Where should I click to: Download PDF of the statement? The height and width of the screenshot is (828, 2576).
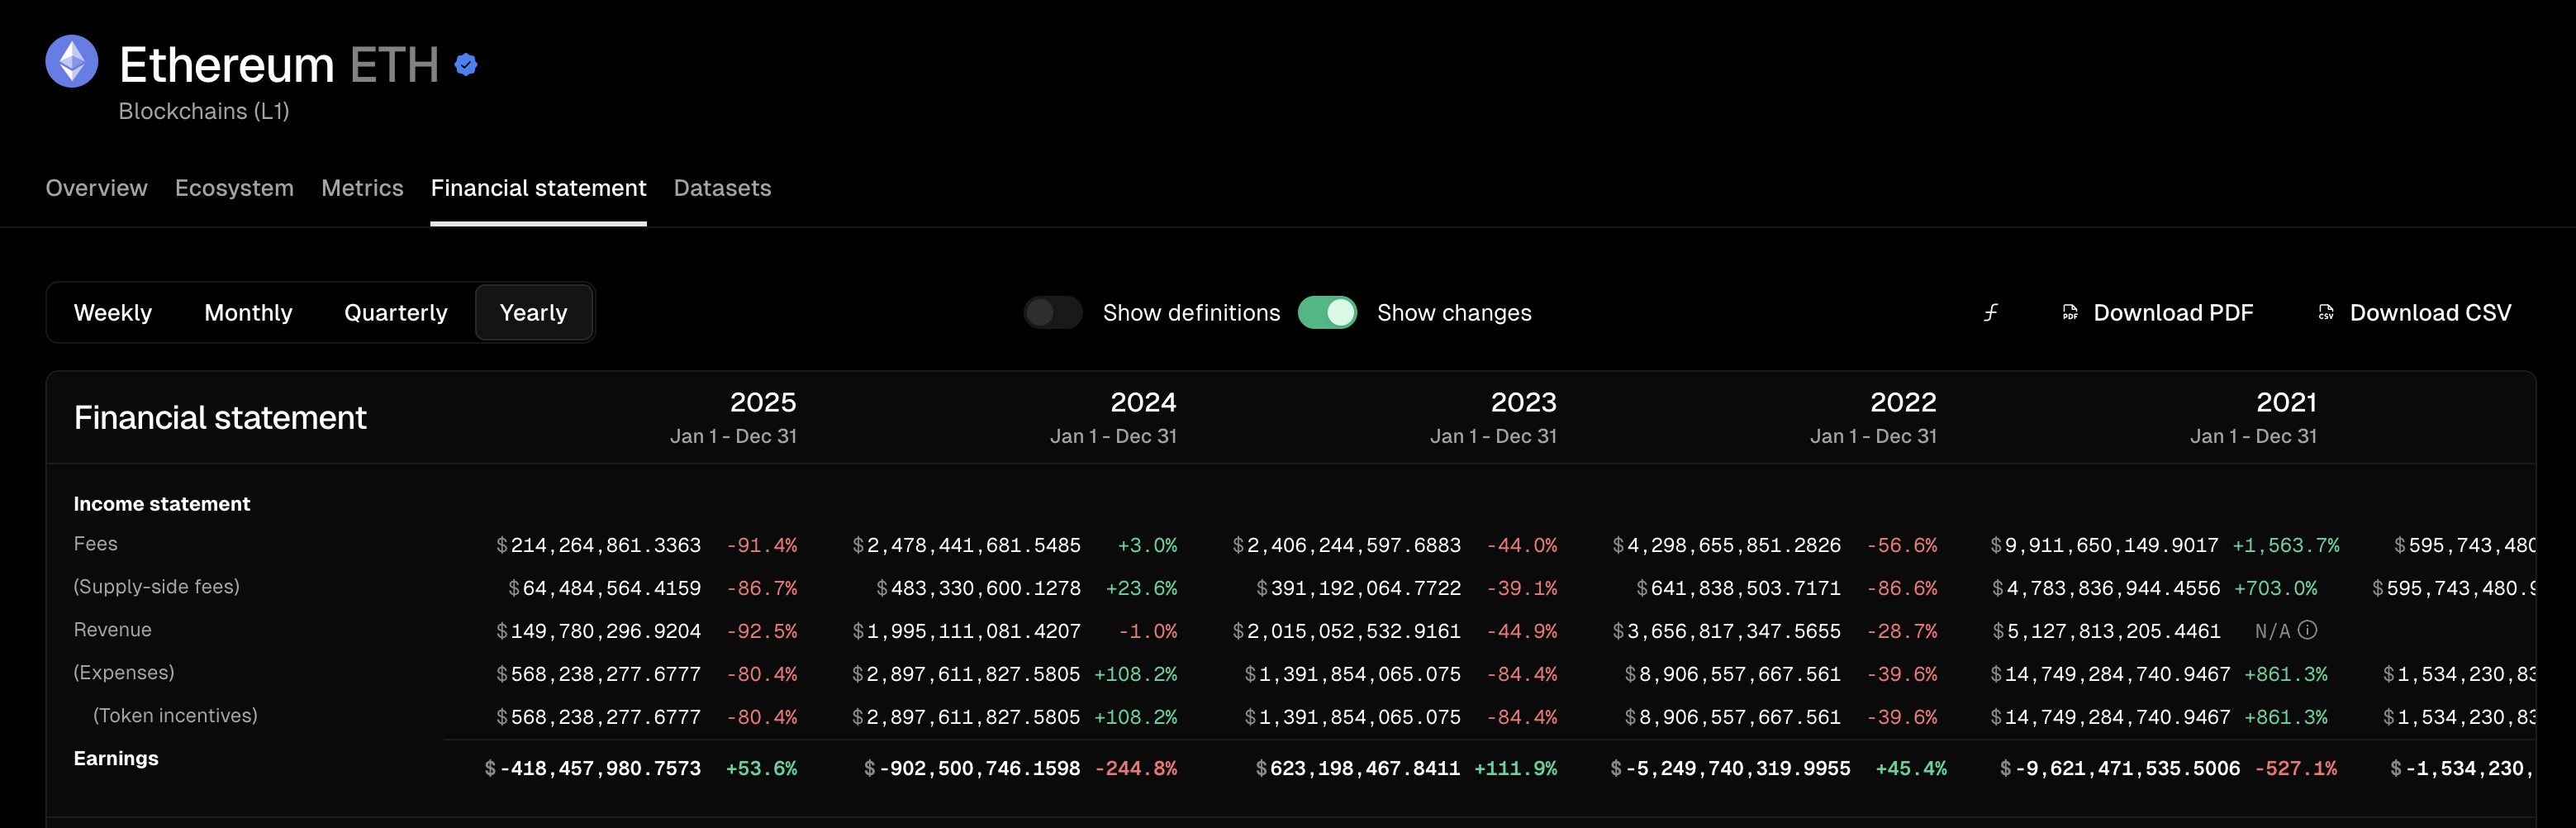(2157, 313)
